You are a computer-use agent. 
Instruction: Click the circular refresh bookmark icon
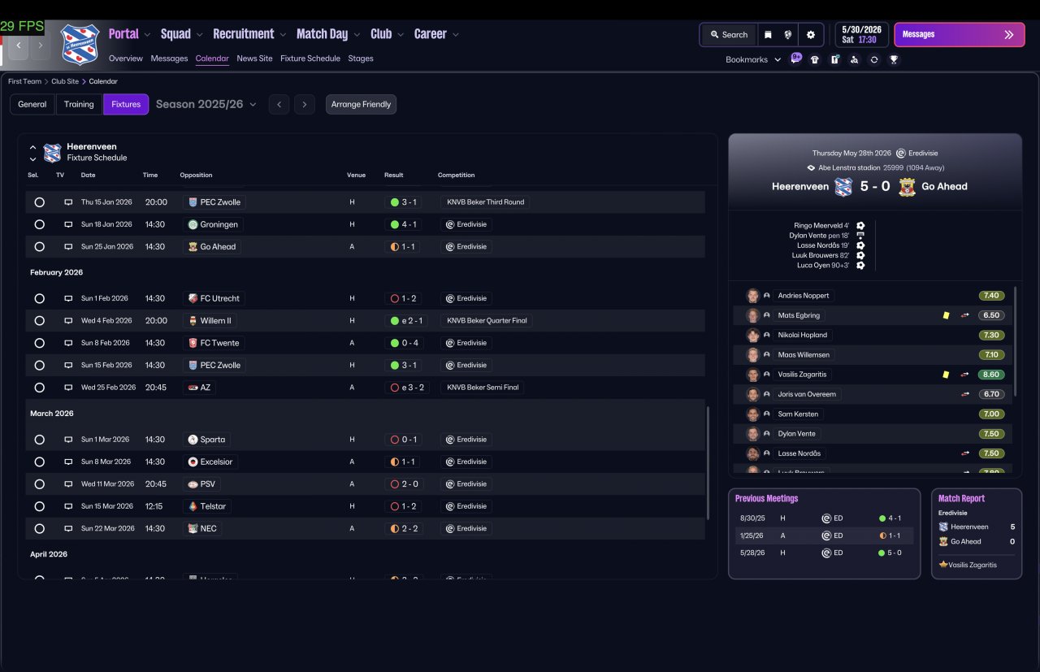click(x=874, y=59)
